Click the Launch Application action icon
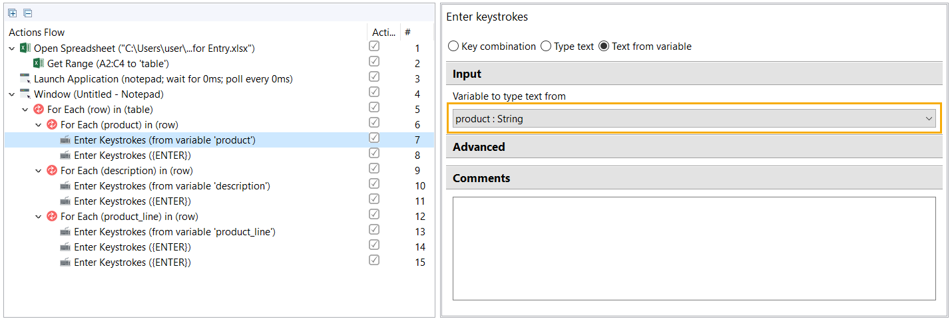This screenshot has height=321, width=952. click(x=25, y=79)
